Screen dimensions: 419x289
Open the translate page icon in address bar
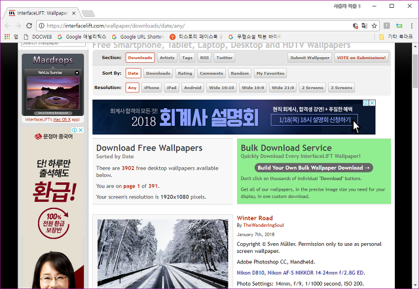365,26
